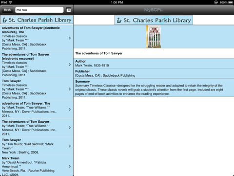Image resolution: width=234 pixels, height=176 pixels.
Task: Open chevron for 'Tom Sawyer' Timeless classics result
Action: (x=70, y=89)
